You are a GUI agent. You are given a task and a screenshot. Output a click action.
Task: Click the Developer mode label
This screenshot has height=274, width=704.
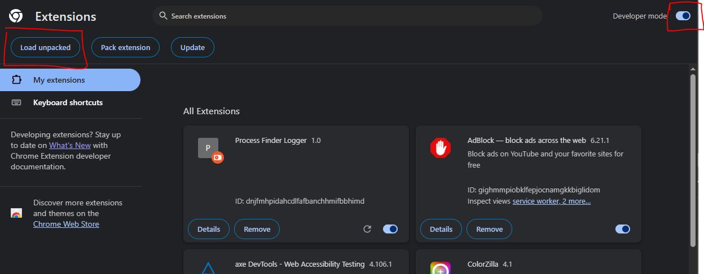(x=640, y=16)
